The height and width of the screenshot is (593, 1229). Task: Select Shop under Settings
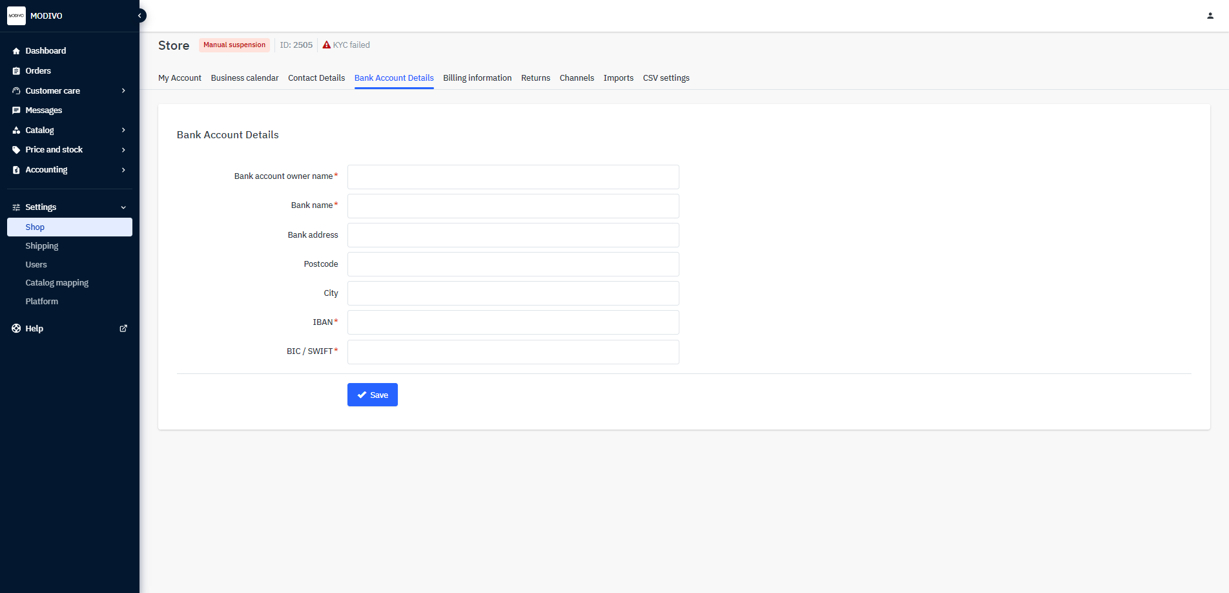pyautogui.click(x=70, y=227)
